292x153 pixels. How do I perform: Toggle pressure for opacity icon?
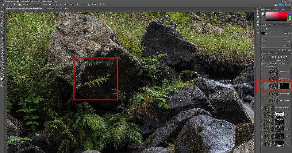(57, 5)
